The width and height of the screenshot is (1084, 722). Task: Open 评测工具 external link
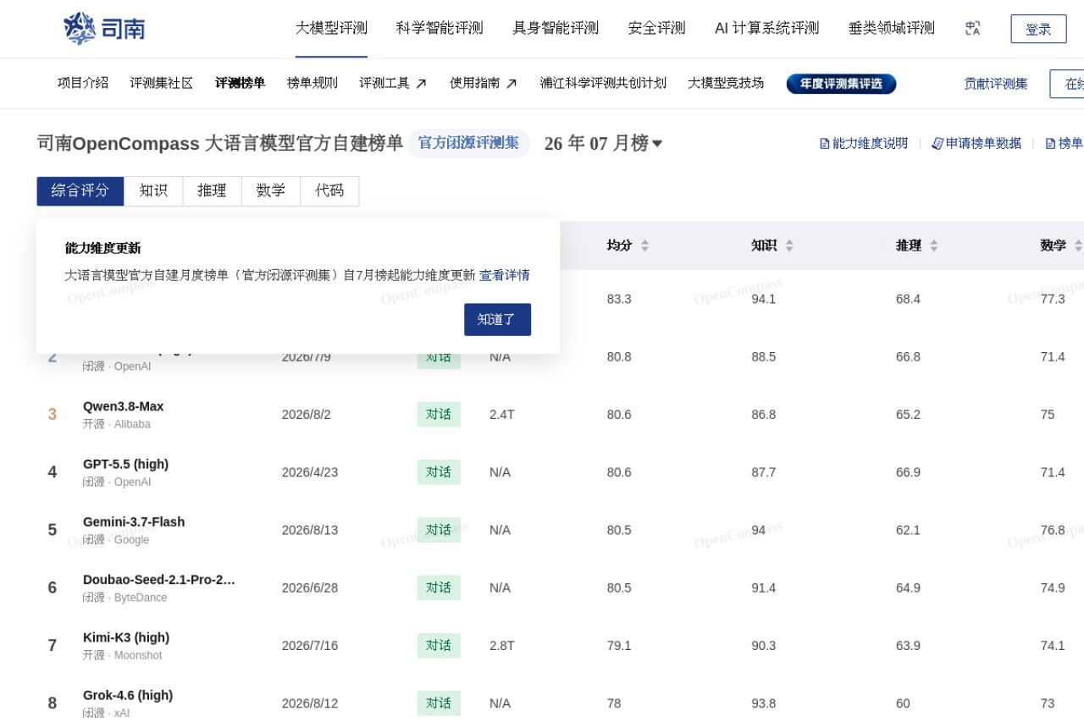(x=393, y=83)
